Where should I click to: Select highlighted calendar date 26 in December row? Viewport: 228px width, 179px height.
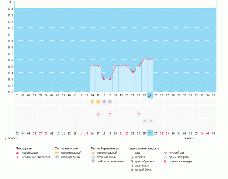pyautogui.click(x=150, y=133)
